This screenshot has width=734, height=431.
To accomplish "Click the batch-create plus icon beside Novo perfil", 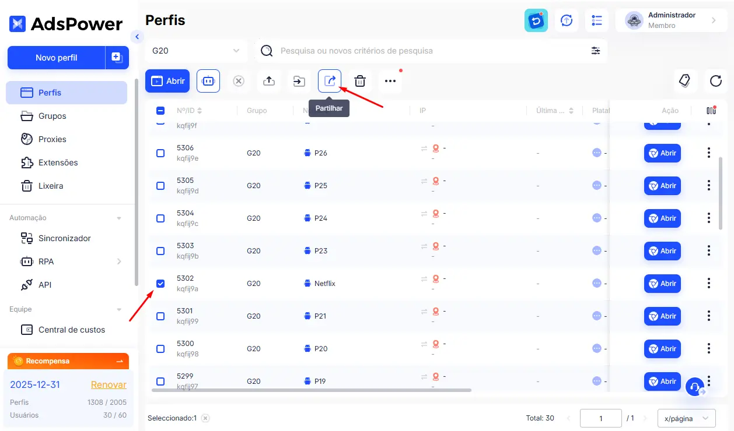I will tap(117, 58).
